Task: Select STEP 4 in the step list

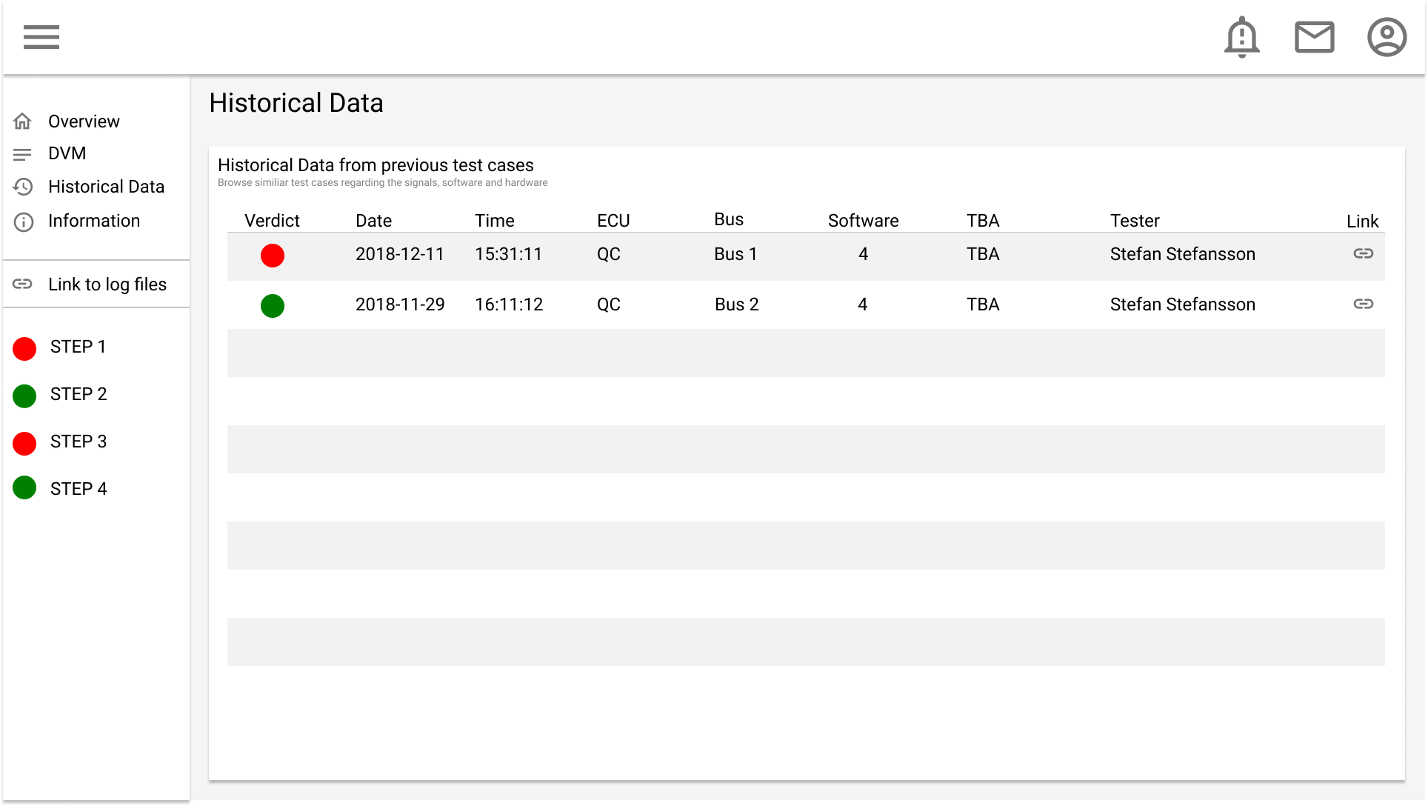Action: (x=79, y=489)
